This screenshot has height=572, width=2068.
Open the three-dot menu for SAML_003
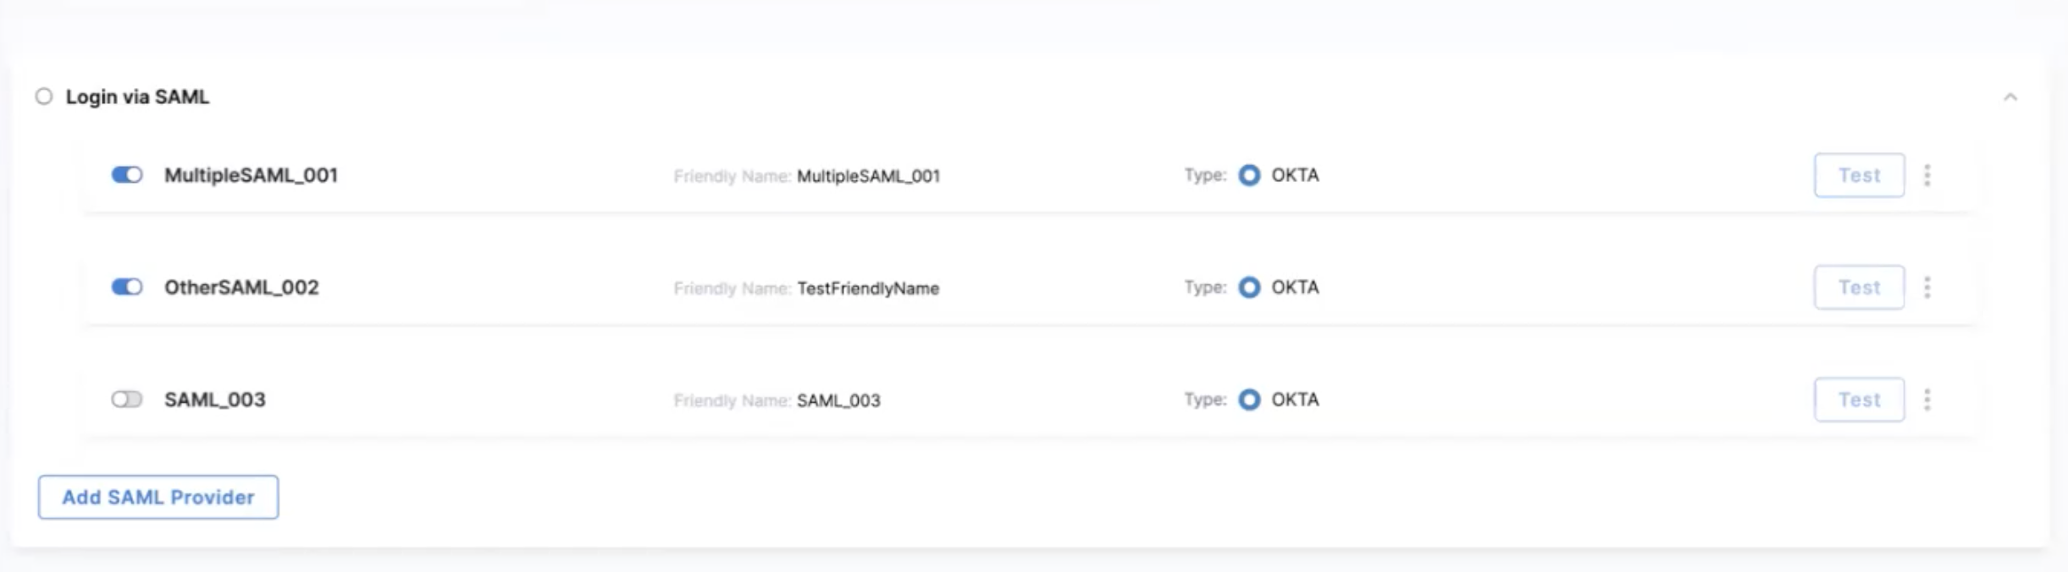click(1927, 399)
